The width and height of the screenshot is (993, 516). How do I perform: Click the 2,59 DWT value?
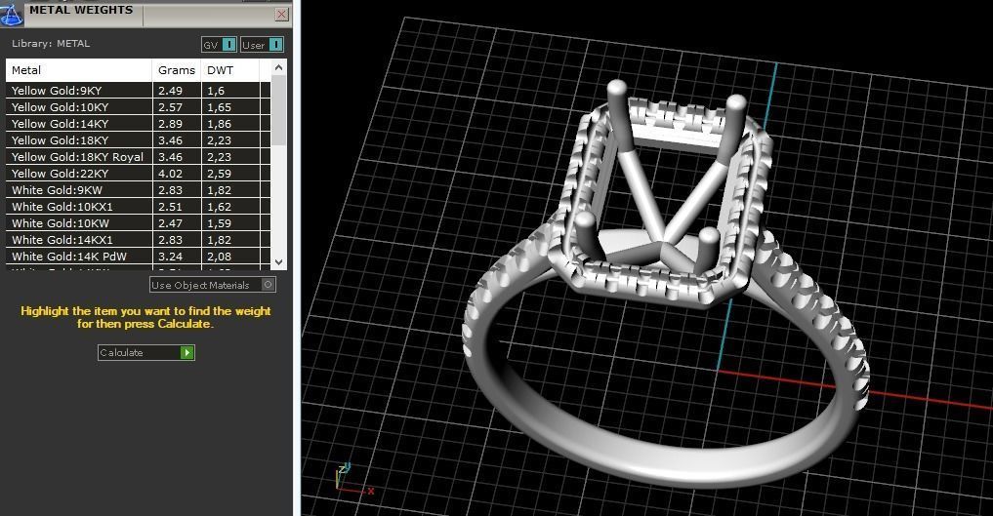219,174
